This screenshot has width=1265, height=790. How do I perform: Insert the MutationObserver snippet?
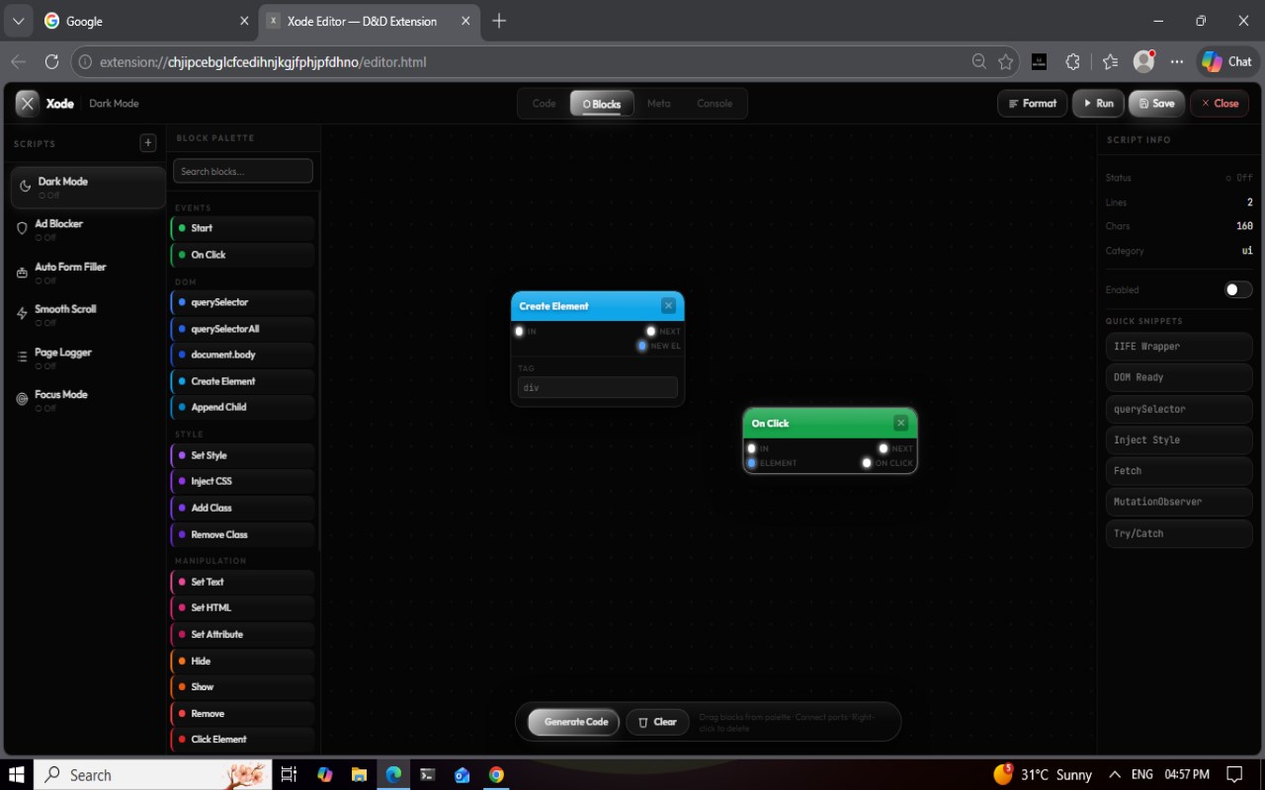click(x=1179, y=502)
